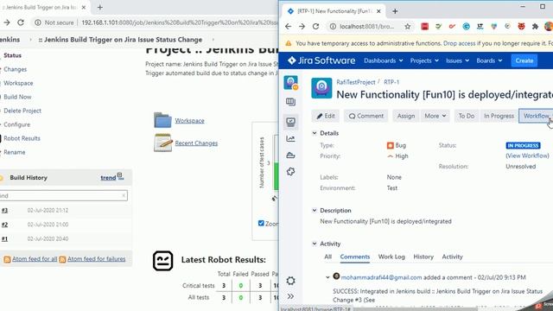Click the Create button in Jira
553x311 pixels.
click(x=524, y=60)
